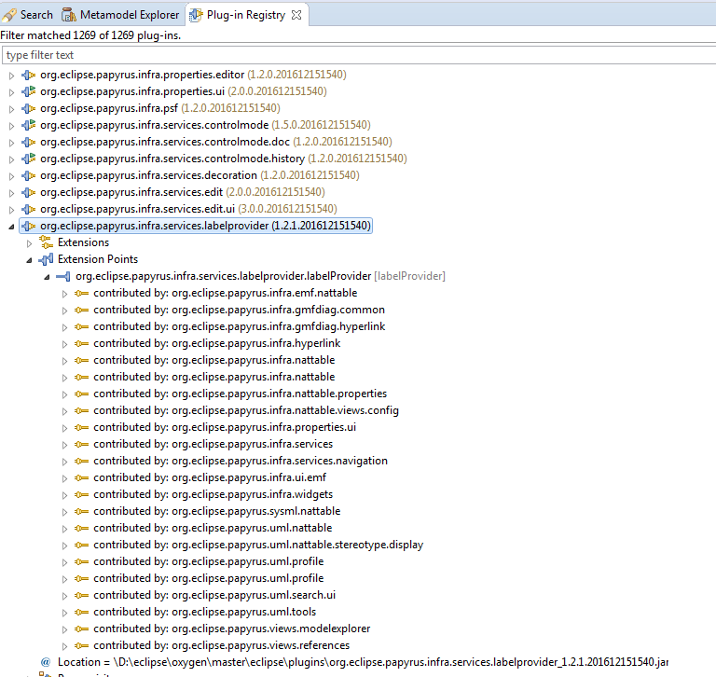716x677 pixels.
Task: Click contribution icon for infra.properties.ui
Action: pos(82,427)
